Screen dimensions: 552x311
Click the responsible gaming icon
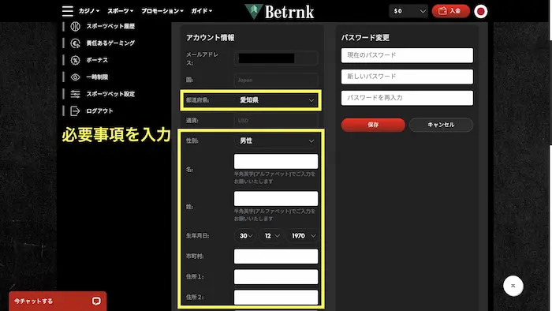(x=75, y=43)
